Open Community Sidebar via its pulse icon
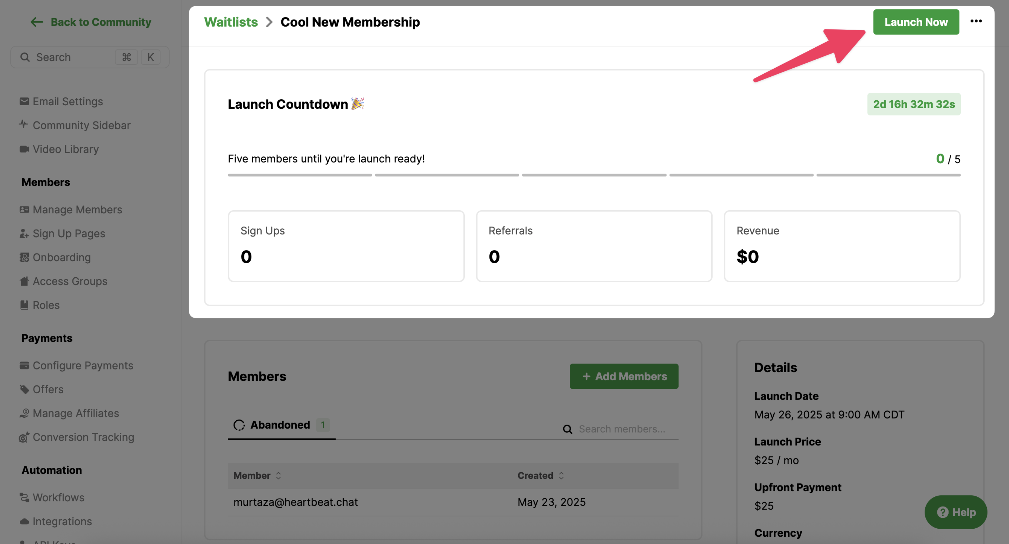1009x544 pixels. click(24, 124)
